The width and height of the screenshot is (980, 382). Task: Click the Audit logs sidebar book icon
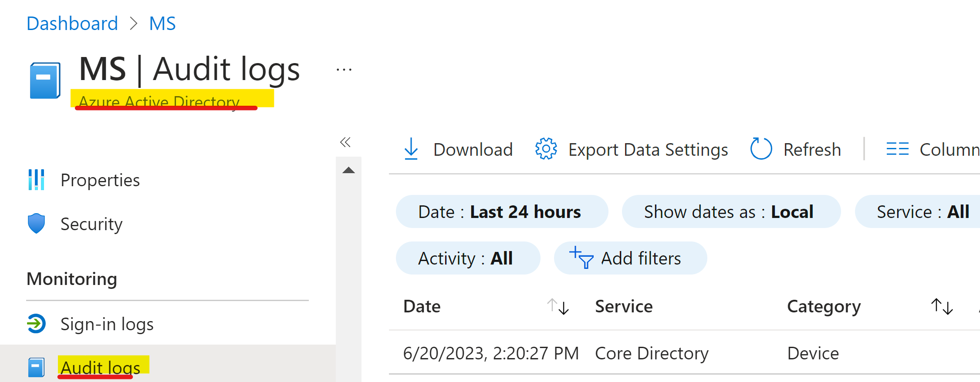point(36,367)
